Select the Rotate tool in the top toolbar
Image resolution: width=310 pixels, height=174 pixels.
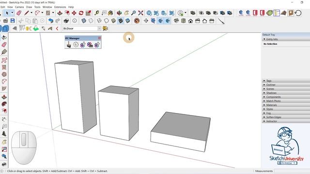81,13
